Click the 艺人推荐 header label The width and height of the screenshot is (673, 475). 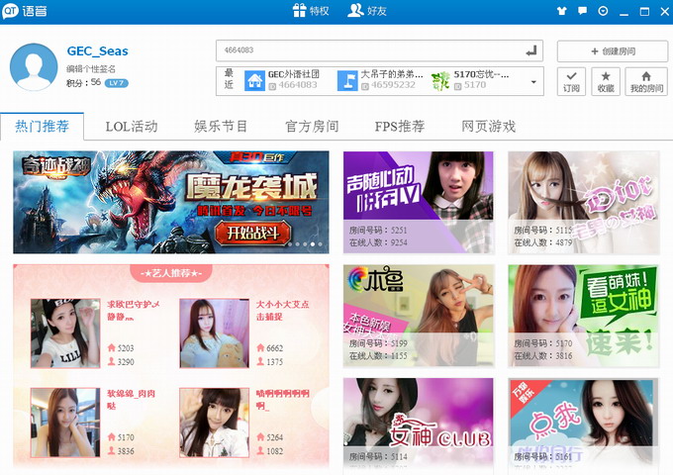click(171, 273)
